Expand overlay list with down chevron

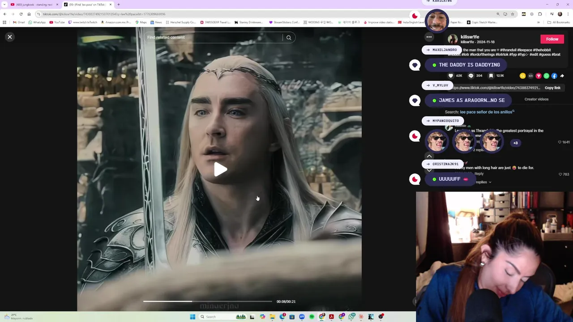(x=429, y=170)
